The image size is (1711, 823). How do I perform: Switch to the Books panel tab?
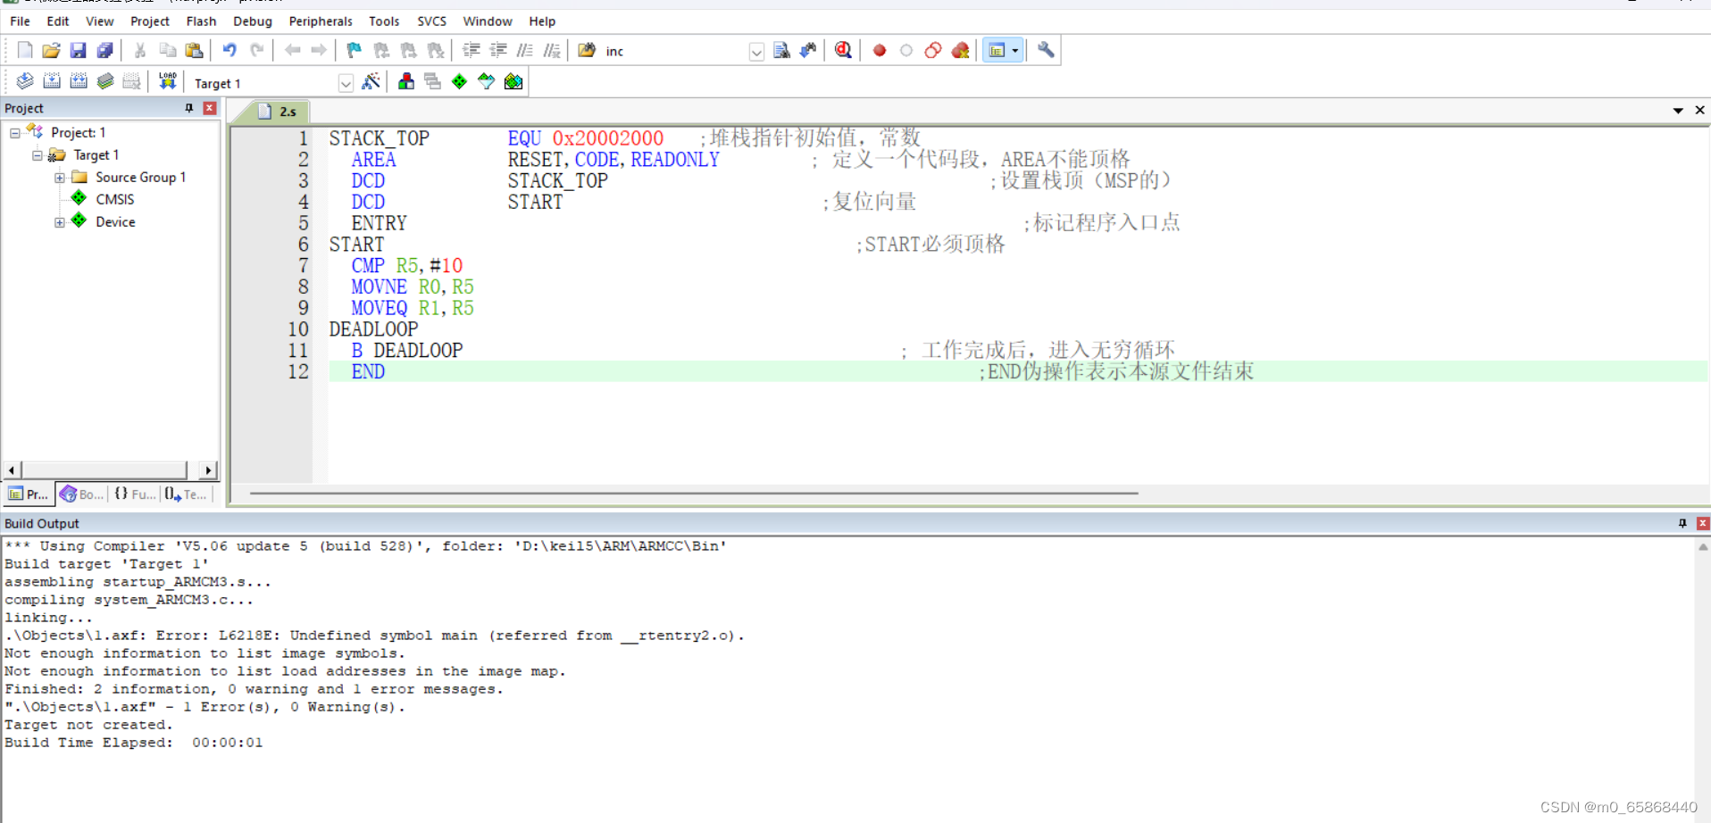point(81,494)
